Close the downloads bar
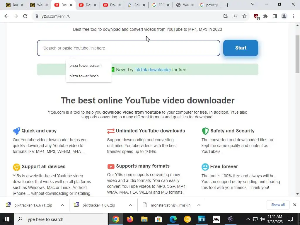 295,205
